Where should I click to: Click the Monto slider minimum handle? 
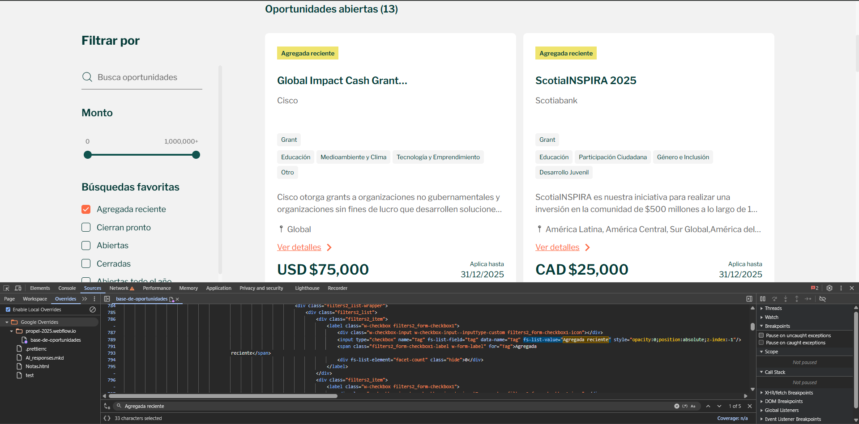(88, 155)
